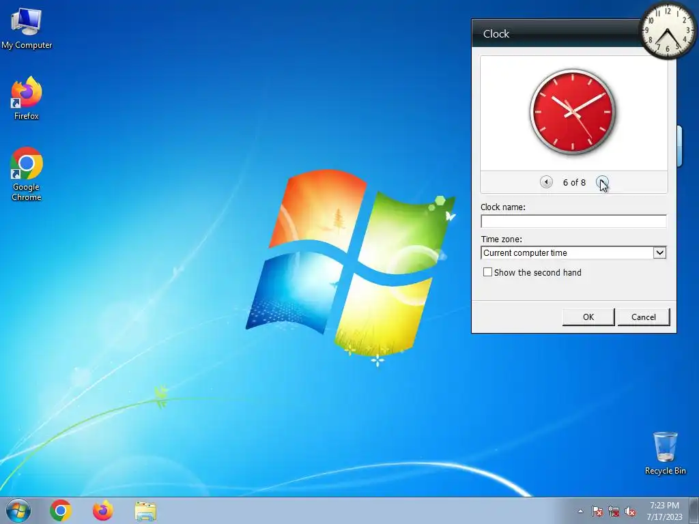Viewport: 699px width, 524px height.
Task: Click the '6 of 8' style counter
Action: click(x=574, y=182)
